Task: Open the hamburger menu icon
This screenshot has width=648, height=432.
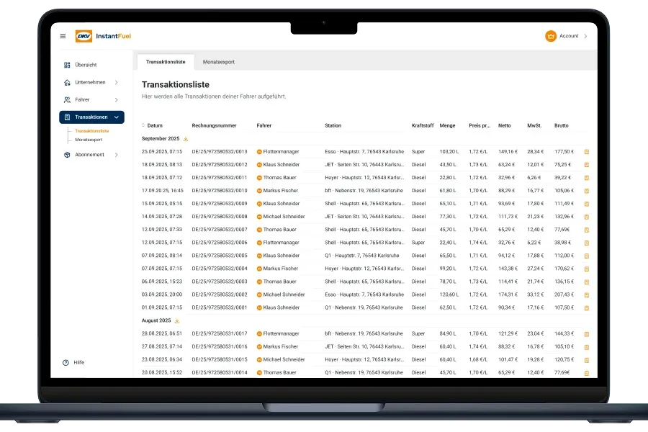Action: 63,36
